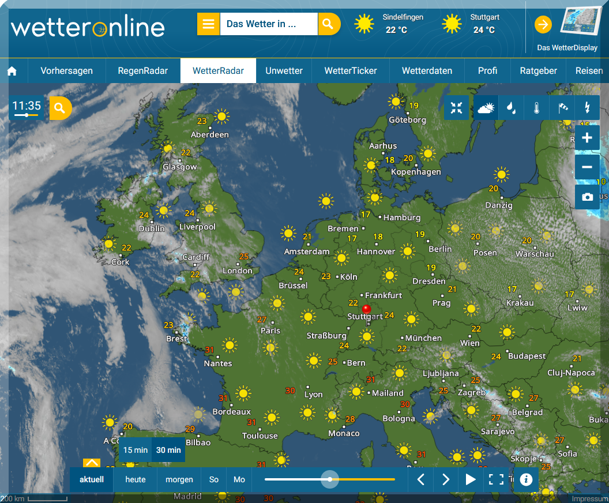The height and width of the screenshot is (503, 609).
Task: Open the info icon in playback bar
Action: 525,479
